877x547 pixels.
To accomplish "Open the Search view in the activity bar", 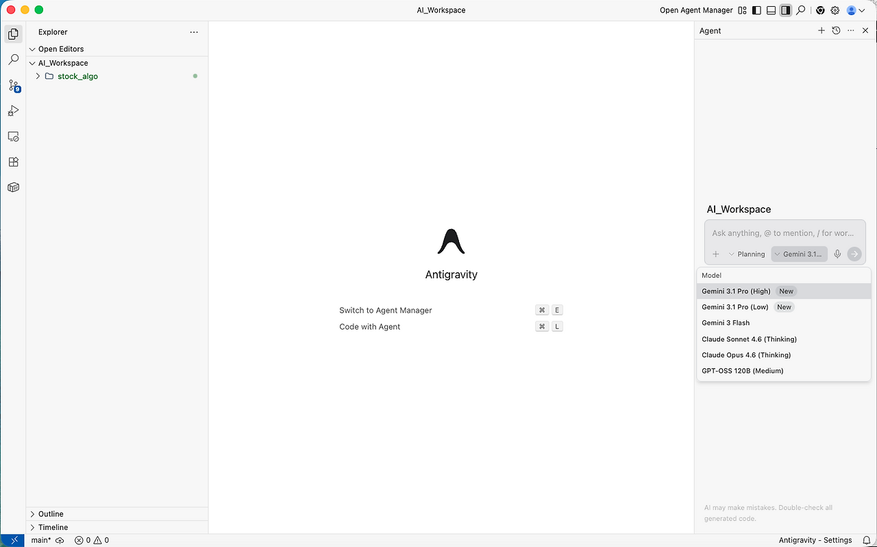I will [13, 60].
